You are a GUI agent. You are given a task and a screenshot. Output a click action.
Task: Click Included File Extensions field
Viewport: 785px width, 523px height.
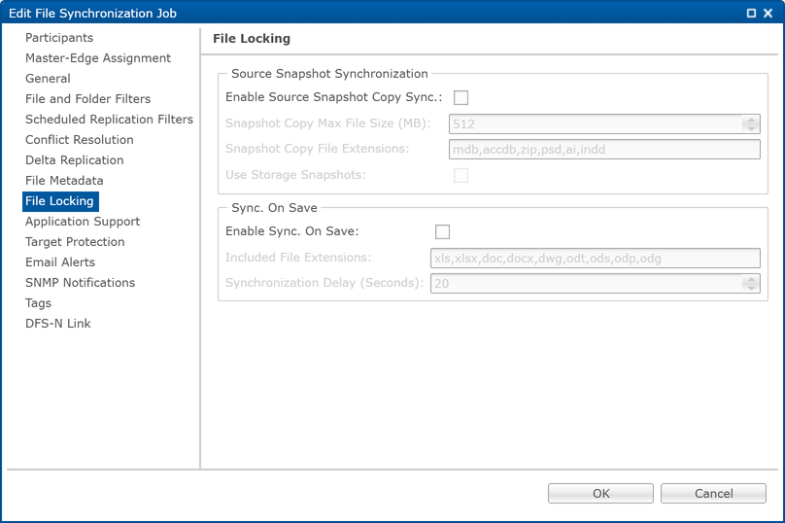(596, 258)
